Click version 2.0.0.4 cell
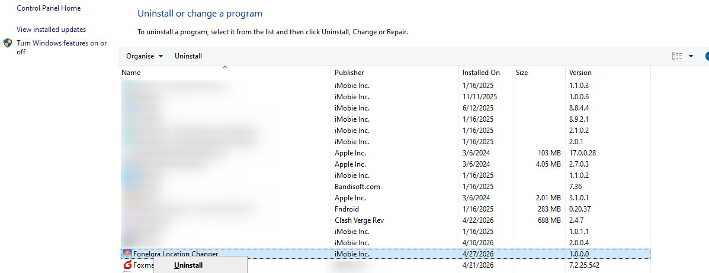This screenshot has width=709, height=273. coord(579,243)
